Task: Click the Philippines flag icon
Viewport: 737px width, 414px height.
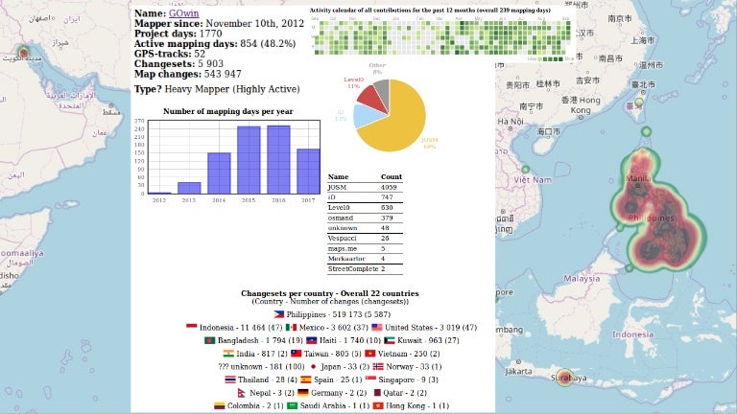Action: point(278,313)
